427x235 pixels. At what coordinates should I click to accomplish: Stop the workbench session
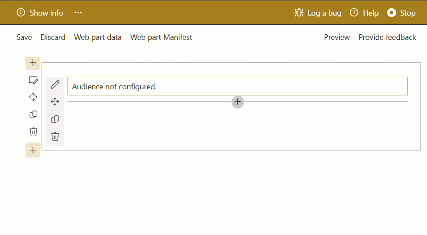[x=401, y=13]
